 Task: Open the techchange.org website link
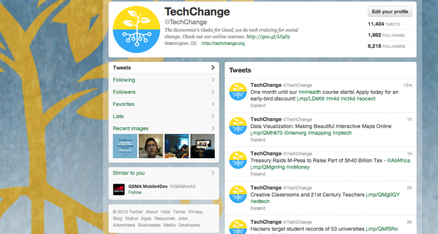pyautogui.click(x=223, y=43)
